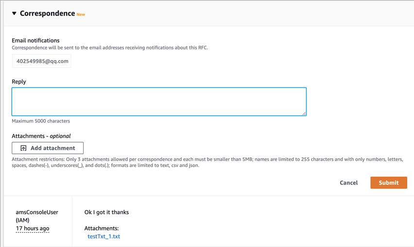Submit the correspondence reply
The image size is (414, 247).
tap(388, 183)
